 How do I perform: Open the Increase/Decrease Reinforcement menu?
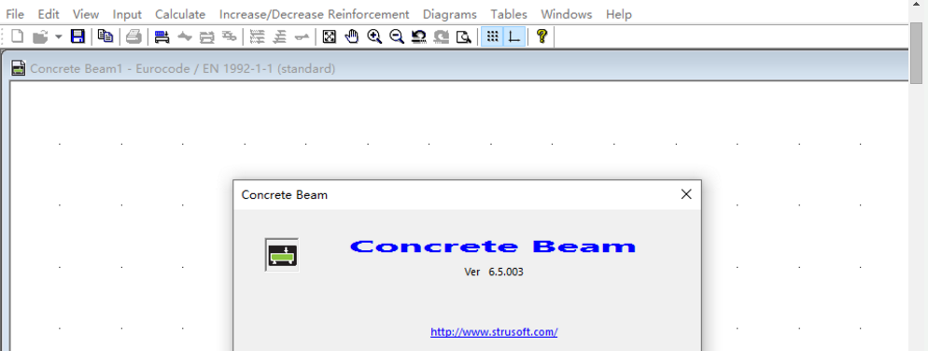315,14
